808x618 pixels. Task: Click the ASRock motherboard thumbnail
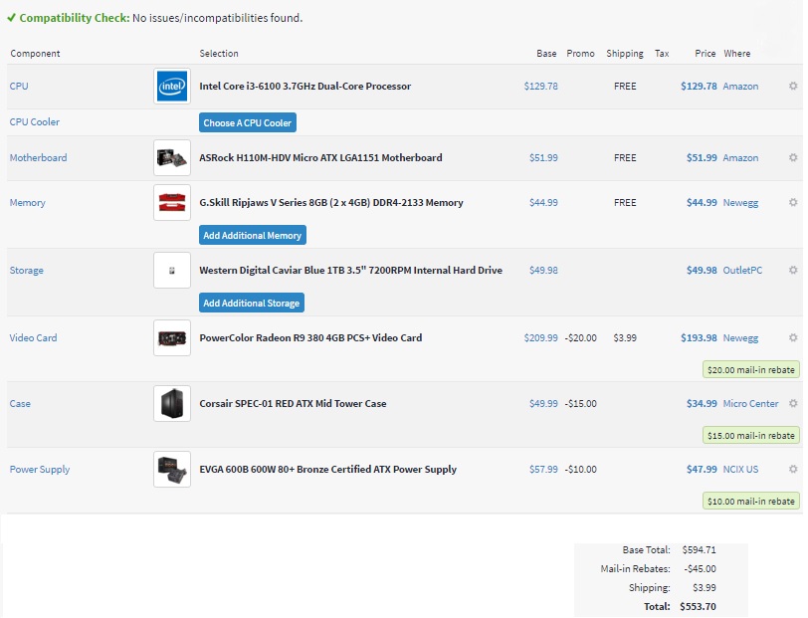[x=172, y=157]
